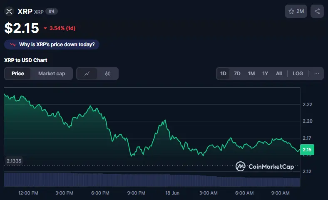Switch to line chart view icon
The image size is (328, 200).
tap(87, 74)
